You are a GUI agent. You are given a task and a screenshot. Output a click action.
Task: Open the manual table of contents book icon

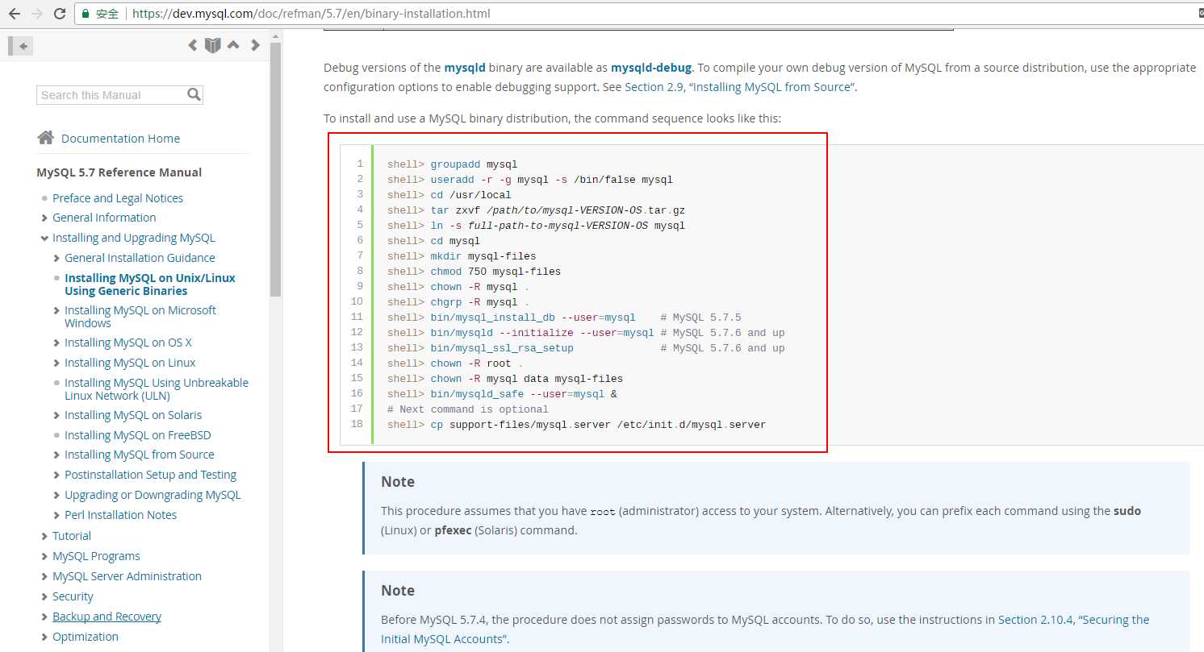click(x=212, y=45)
